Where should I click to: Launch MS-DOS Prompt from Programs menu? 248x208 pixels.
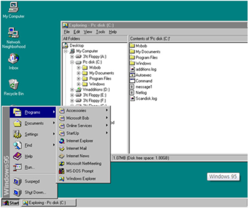pos(79,171)
